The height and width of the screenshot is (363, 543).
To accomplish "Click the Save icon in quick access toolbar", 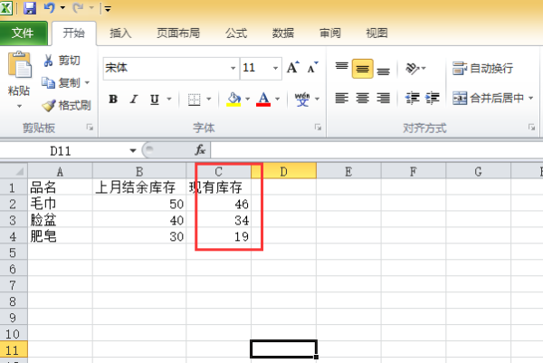I will [x=30, y=7].
